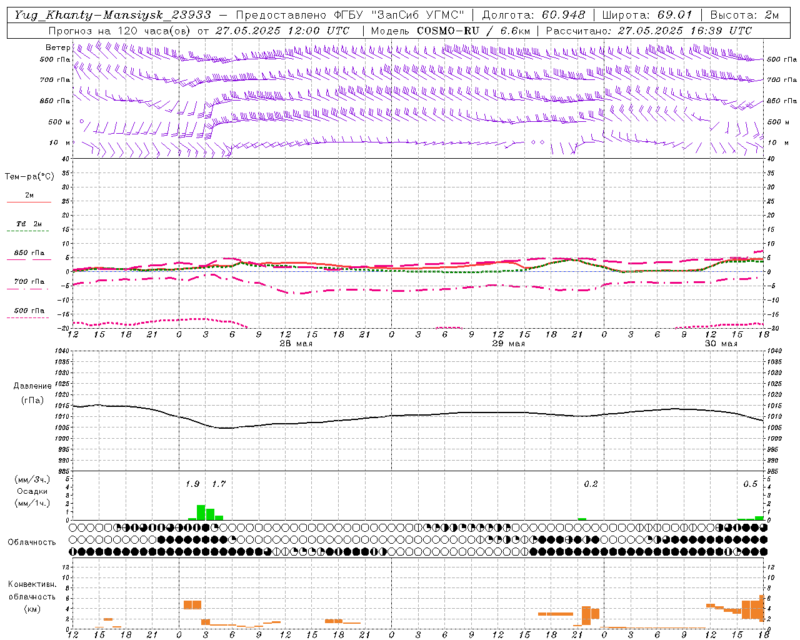800x640 pixels.
Task: Select the elevation text Высота: 2м
Action: click(x=745, y=15)
